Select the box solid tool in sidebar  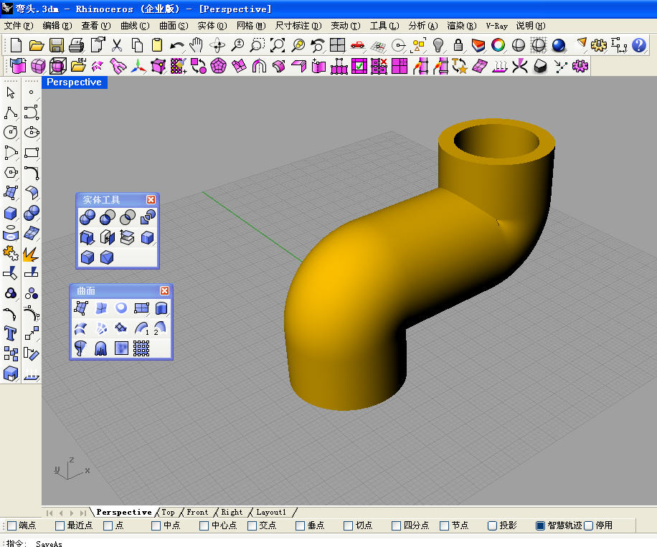pos(11,213)
